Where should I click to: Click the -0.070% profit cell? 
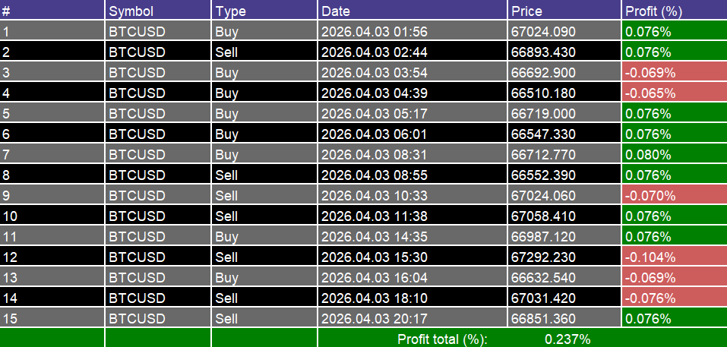(x=650, y=196)
